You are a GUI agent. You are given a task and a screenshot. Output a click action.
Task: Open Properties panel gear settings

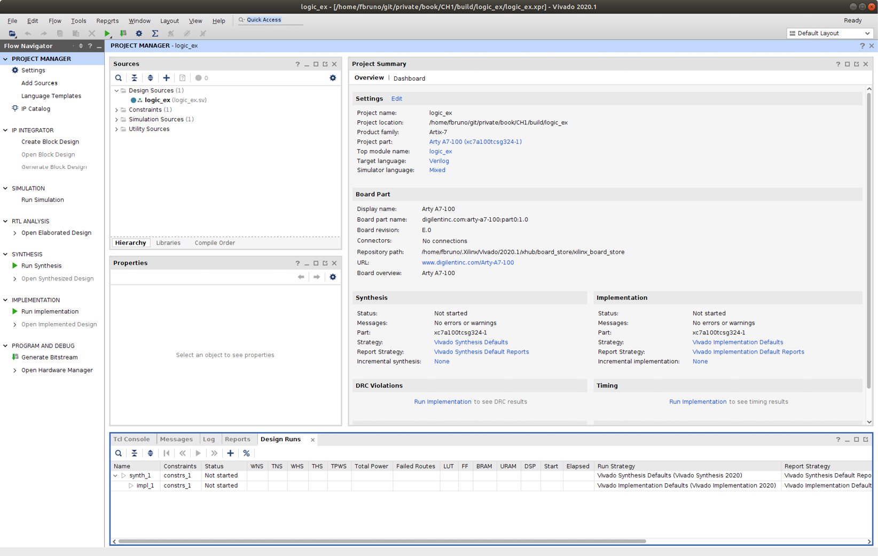(x=333, y=277)
